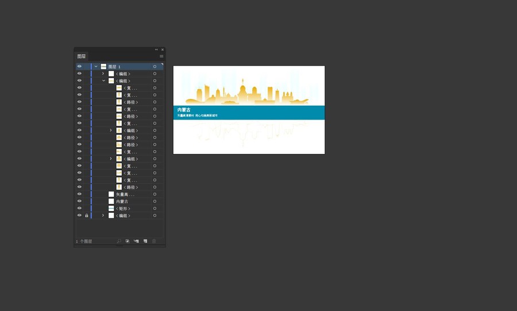Click the target circle of <矩形> row
Viewport: 517px width, 311px height.
pyautogui.click(x=155, y=209)
